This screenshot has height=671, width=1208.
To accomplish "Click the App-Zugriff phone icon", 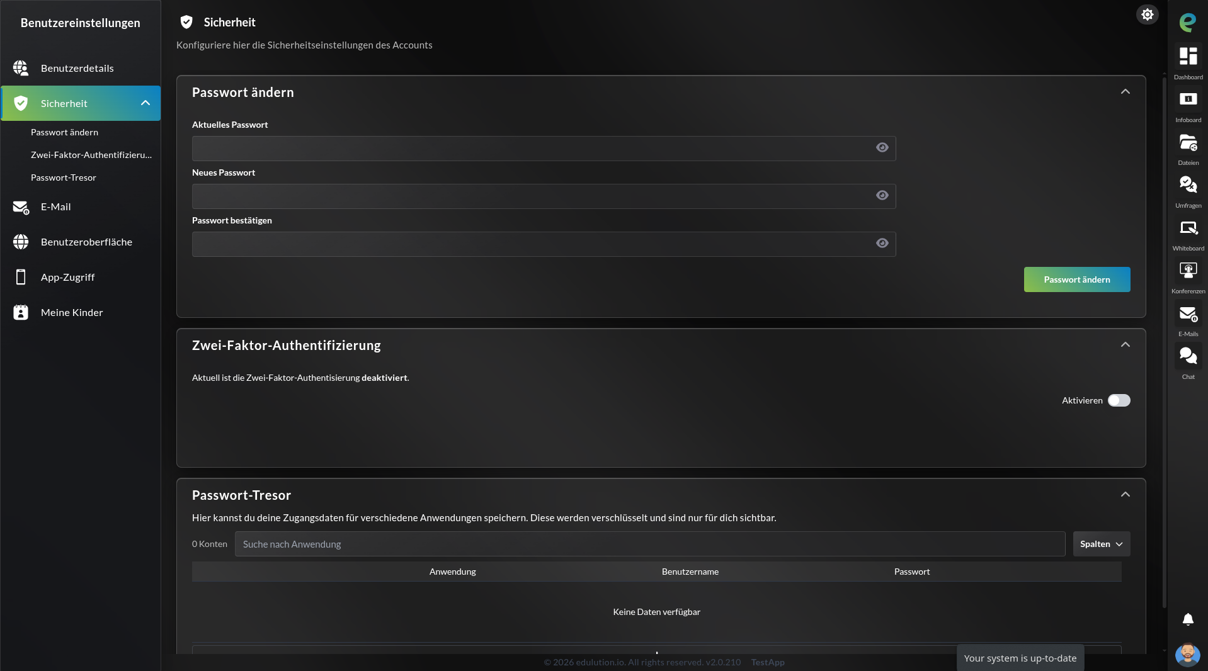I will pos(21,277).
